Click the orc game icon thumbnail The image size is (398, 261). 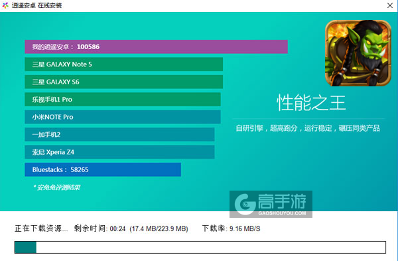[x=358, y=53]
